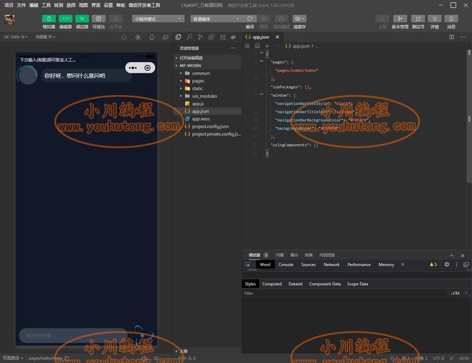Open the compile mode dropdown

(x=217, y=19)
